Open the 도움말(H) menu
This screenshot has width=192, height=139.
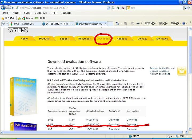tap(66, 13)
